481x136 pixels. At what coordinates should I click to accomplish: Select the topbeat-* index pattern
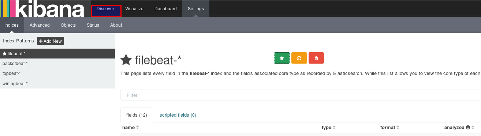pos(57,73)
